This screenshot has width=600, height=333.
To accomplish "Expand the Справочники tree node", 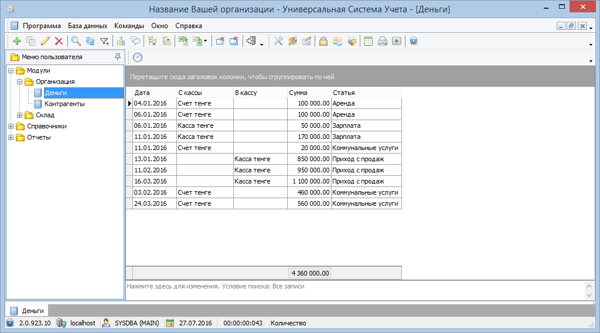I will point(11,127).
